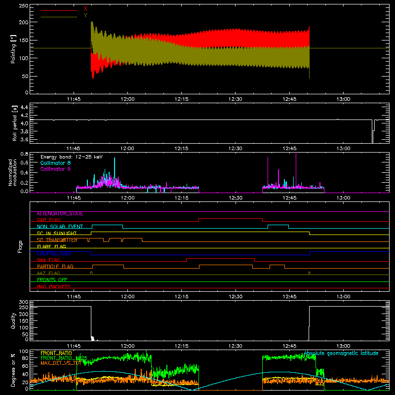Image resolution: width=395 pixels, height=395 pixels.
Task: Click the SAA_FLAG label
Action: [48, 260]
